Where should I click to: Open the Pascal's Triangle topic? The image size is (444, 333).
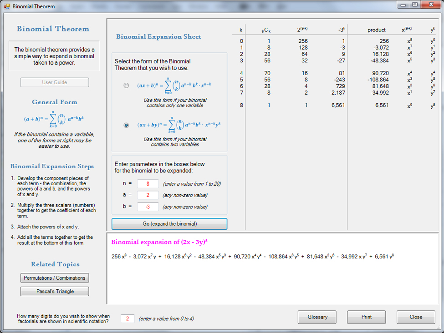click(55, 292)
